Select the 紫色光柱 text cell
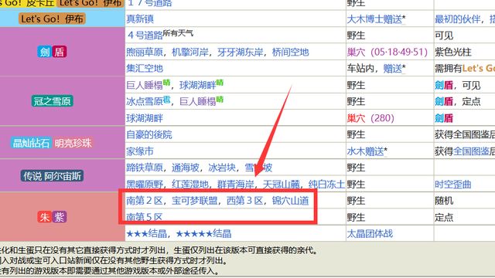This screenshot has height=278, width=495. click(453, 52)
